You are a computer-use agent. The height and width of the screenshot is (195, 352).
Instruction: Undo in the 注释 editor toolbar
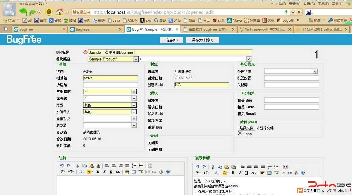tap(62, 166)
